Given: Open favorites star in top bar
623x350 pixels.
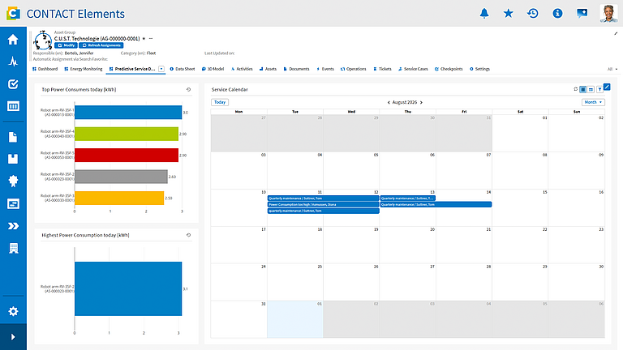Looking at the screenshot, I should (508, 13).
